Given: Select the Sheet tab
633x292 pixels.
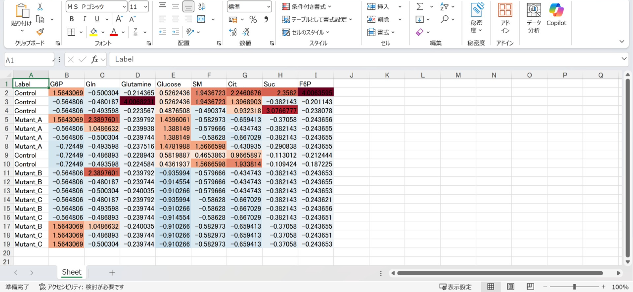Looking at the screenshot, I should tap(71, 272).
